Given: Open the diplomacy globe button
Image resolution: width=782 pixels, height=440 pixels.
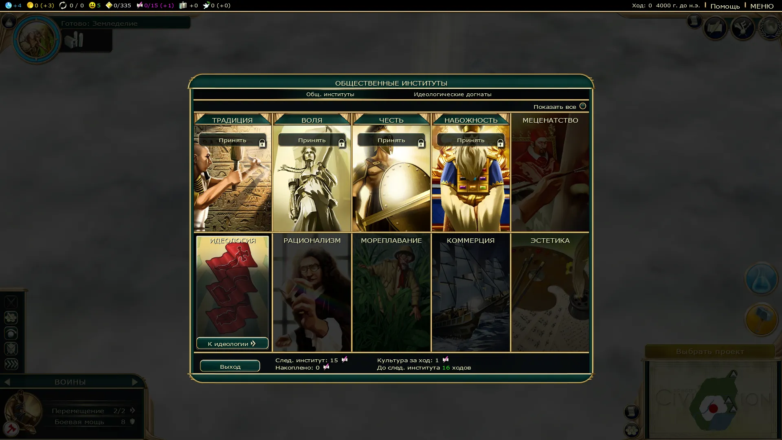Looking at the screenshot, I should [770, 28].
